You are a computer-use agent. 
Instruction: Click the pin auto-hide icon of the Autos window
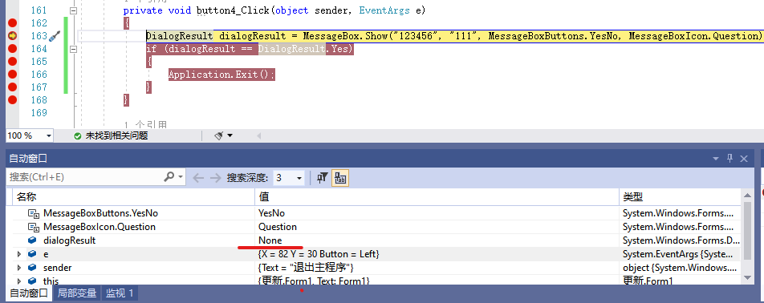coord(729,159)
